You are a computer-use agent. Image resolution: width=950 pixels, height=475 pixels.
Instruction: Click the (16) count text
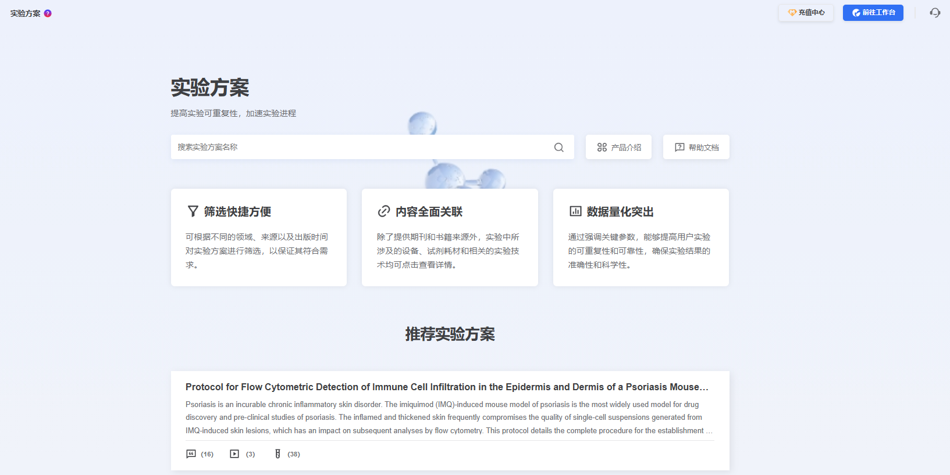207,454
